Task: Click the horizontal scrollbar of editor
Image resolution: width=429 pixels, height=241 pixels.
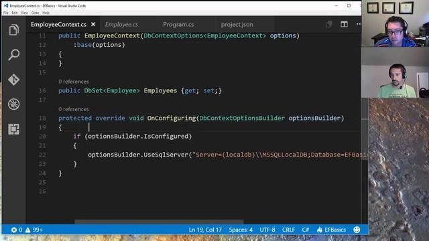Action: (x=159, y=222)
